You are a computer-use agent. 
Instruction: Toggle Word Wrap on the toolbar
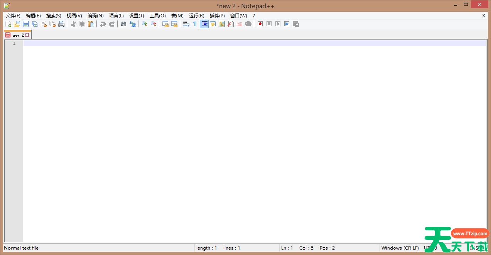186,24
